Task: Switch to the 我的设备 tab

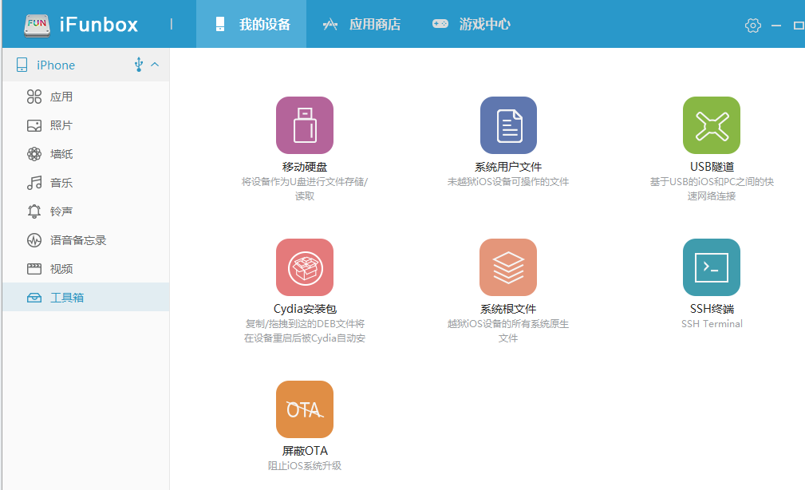Action: pyautogui.click(x=251, y=24)
